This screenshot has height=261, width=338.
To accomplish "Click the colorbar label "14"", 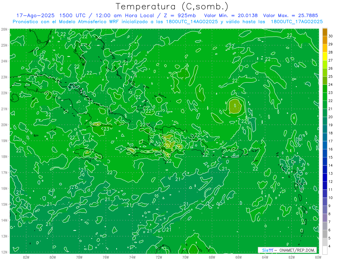I will coord(331,165).
